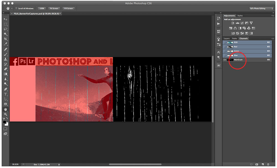Screen dimensions: 277x168
Task: Save selection as channel icon
Action: coord(257,164)
